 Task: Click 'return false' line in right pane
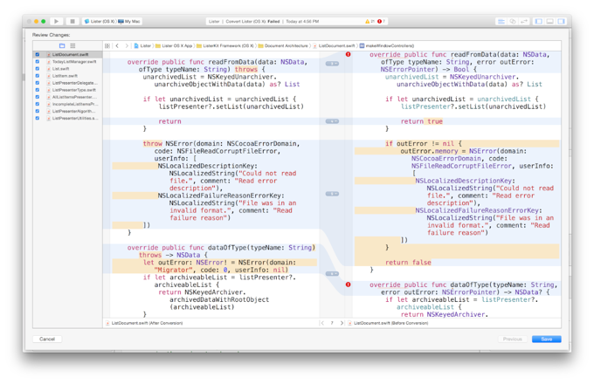point(408,263)
